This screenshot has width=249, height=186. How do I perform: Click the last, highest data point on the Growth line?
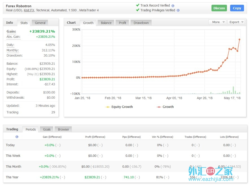239,39
